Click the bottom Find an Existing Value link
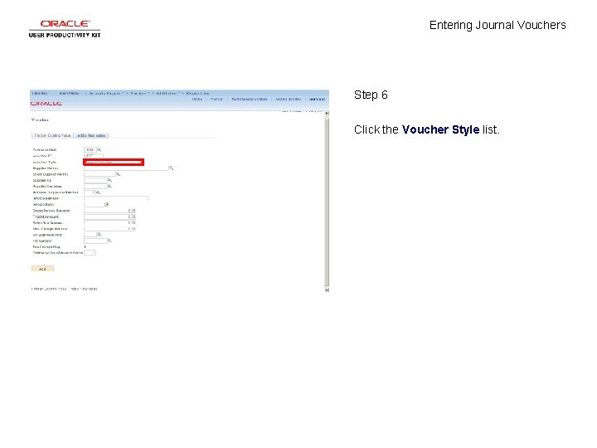This screenshot has height=448, width=597. click(x=49, y=289)
